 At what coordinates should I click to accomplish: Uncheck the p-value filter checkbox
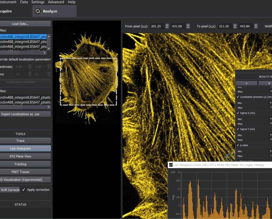tap(238, 145)
